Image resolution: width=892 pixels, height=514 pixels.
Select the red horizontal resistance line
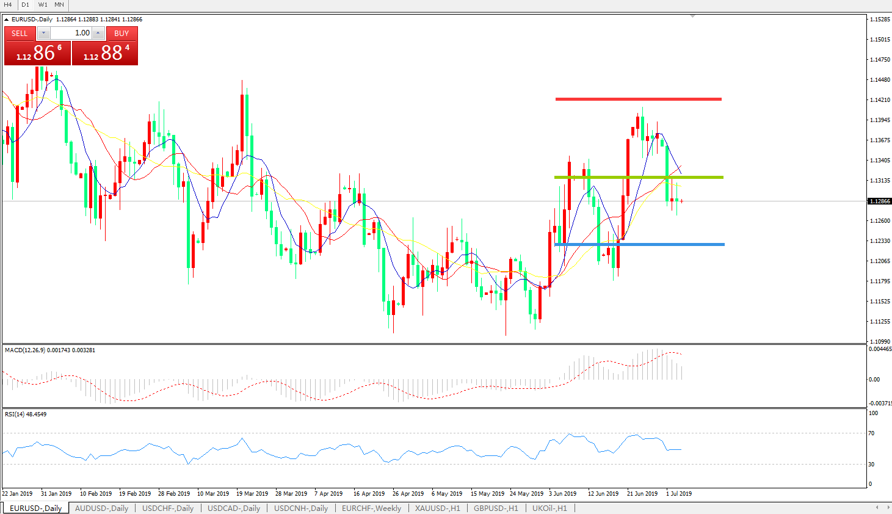pos(638,99)
